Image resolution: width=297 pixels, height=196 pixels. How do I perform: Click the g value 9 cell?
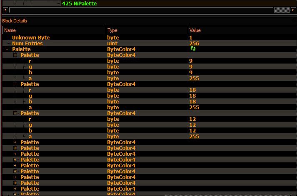click(x=191, y=67)
